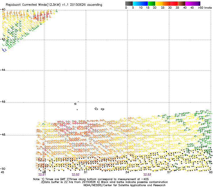This screenshot has width=213, height=187.
Task: Click the right island outline near 52 longitude
Action: pos(102,109)
